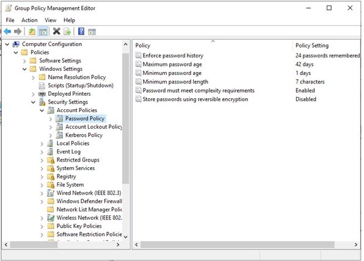Toggle Show/Hide Console Tree toolbar icon
The width and height of the screenshot is (364, 261).
tap(43, 31)
